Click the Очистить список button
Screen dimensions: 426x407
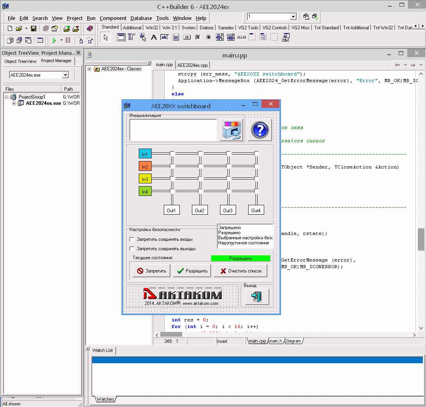coord(240,271)
